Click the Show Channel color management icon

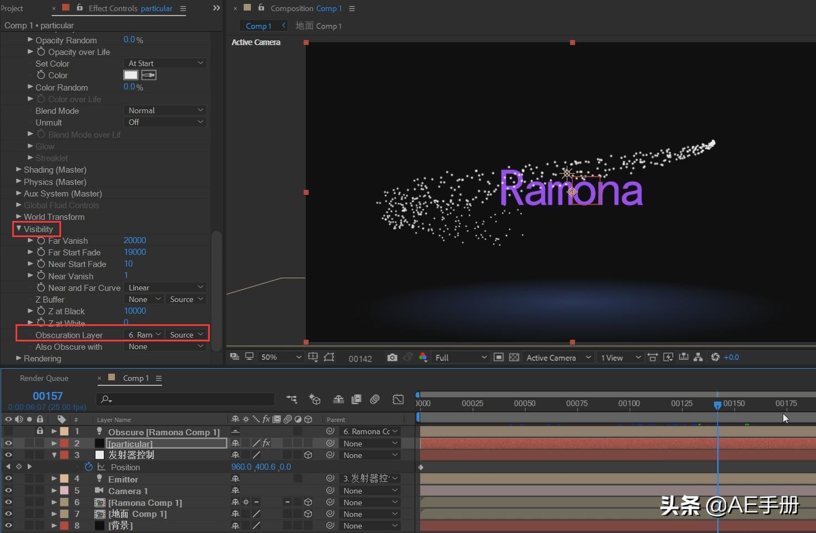pyautogui.click(x=423, y=358)
